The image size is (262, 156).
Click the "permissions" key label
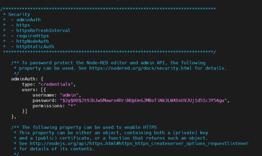49,106
